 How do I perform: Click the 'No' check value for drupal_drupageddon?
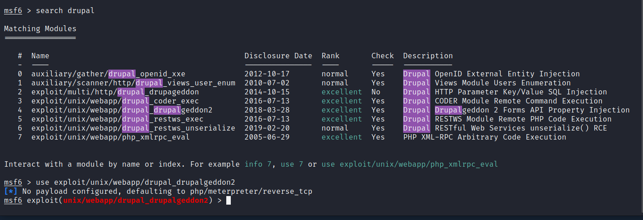[376, 92]
